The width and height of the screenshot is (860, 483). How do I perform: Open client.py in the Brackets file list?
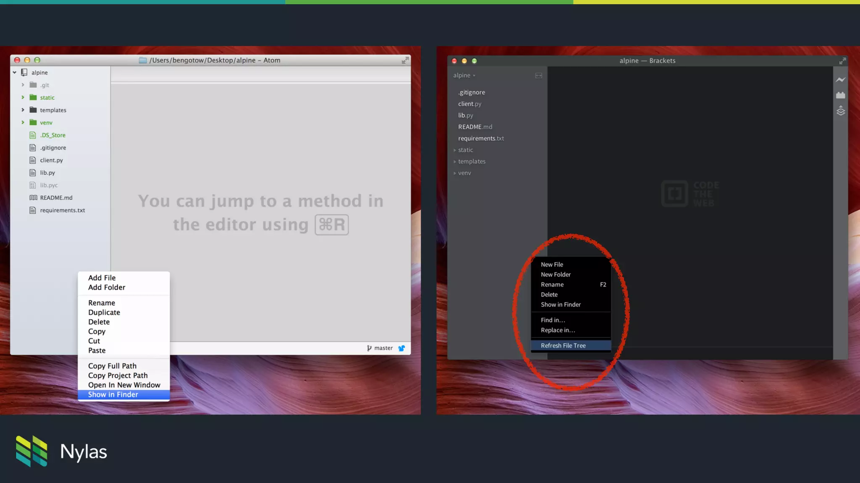tap(469, 104)
